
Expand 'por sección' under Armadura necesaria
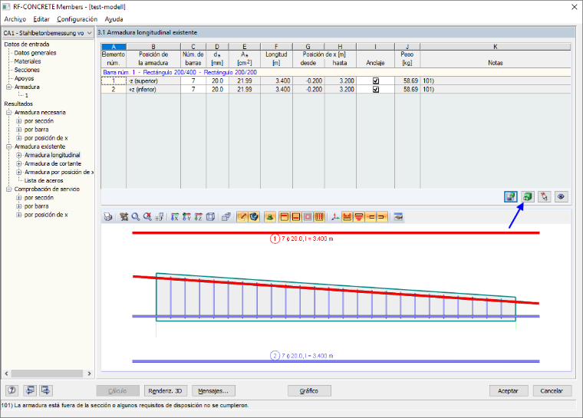coord(18,121)
